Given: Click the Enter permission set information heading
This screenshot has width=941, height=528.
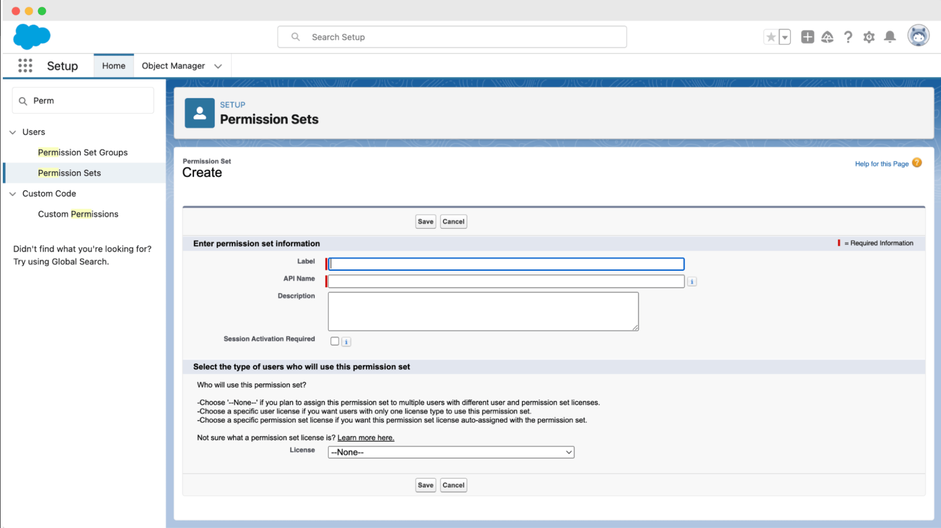Looking at the screenshot, I should tap(256, 244).
